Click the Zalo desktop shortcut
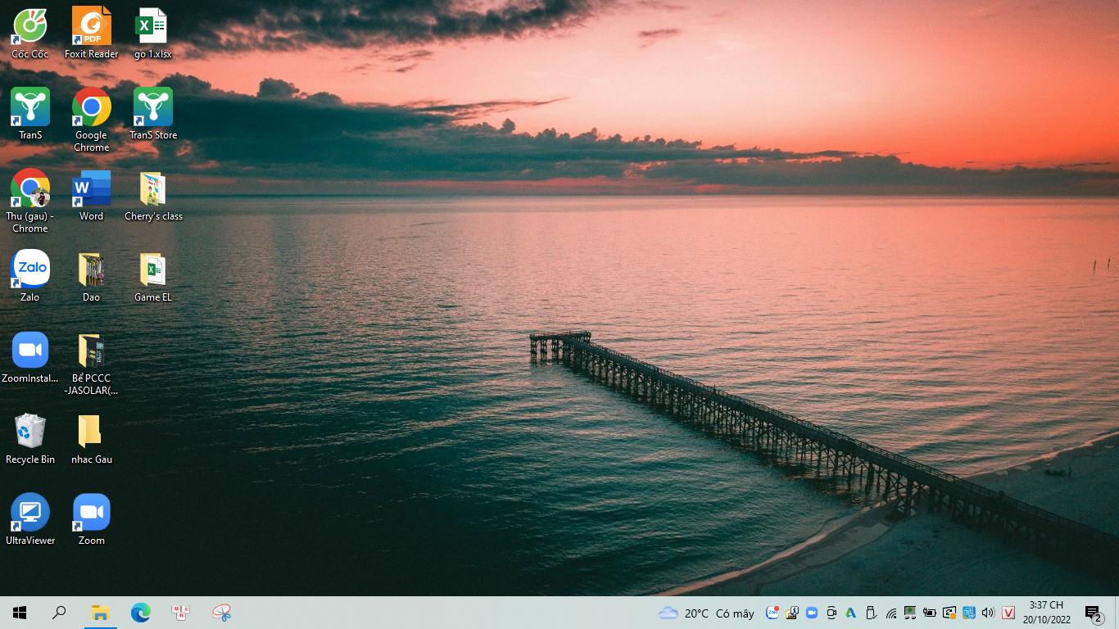 point(30,269)
